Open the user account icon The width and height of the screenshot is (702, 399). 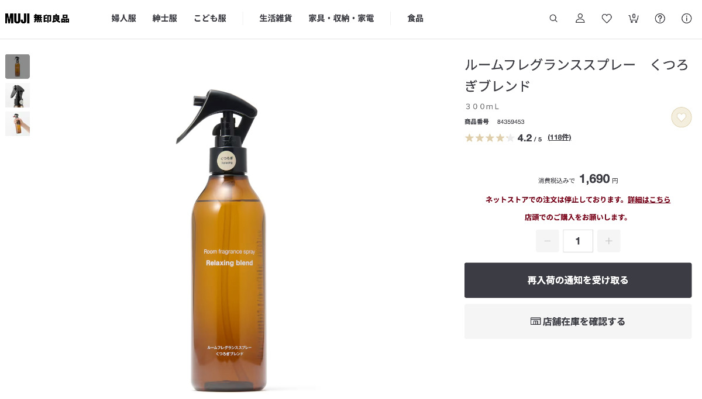(x=580, y=18)
